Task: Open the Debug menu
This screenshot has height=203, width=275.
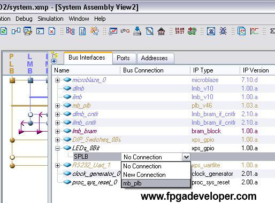Action: click(x=24, y=19)
